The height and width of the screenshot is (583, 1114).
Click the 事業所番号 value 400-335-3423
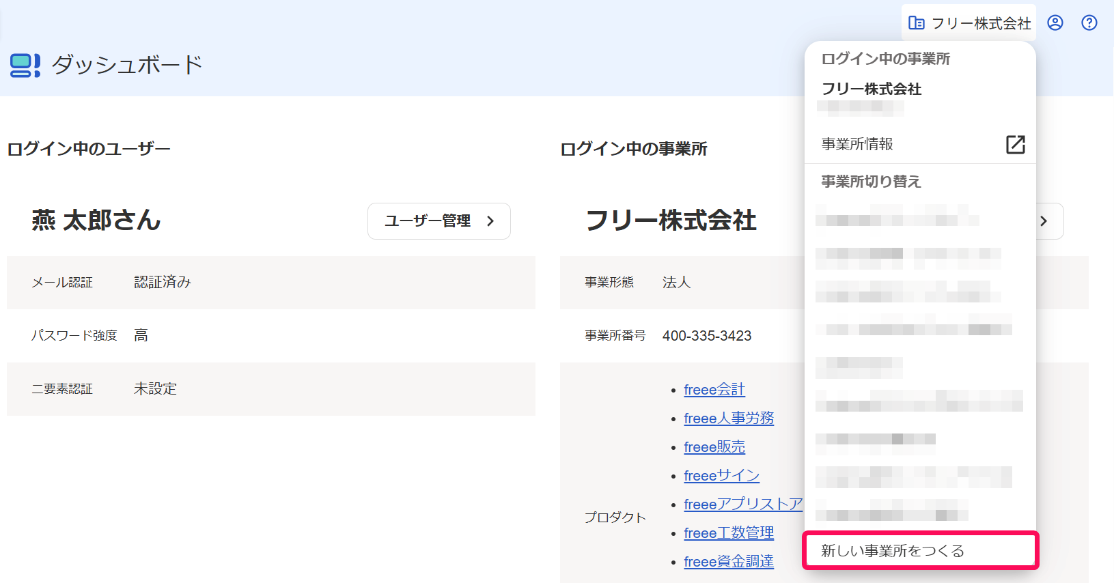pyautogui.click(x=707, y=336)
